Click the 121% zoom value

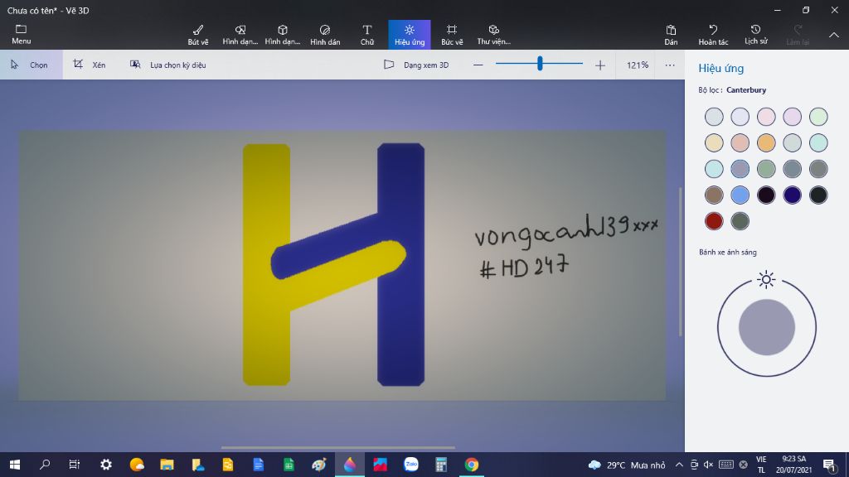point(638,65)
